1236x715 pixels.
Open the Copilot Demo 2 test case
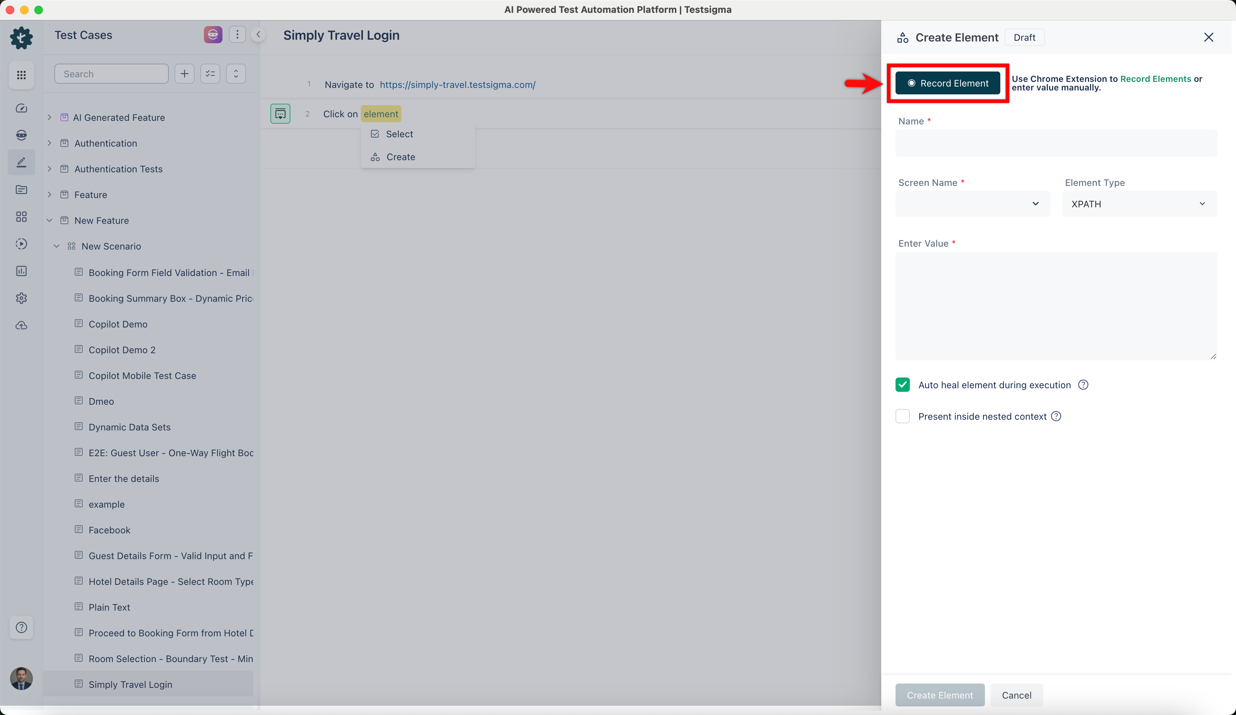(x=122, y=350)
